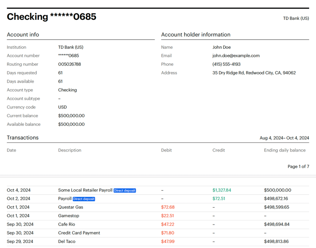Select ending balance '$498,694.84'
The width and height of the screenshot is (316, 248).
(276, 224)
